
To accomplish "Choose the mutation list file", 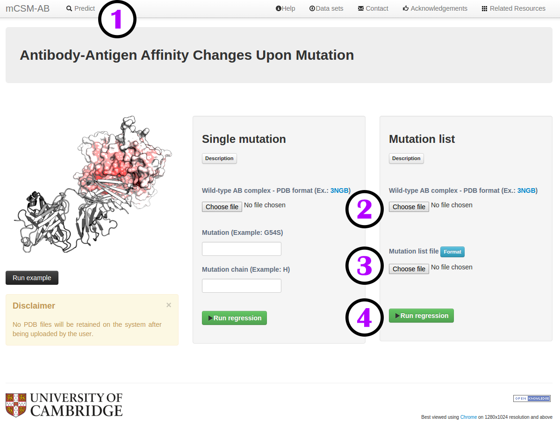I will (x=409, y=269).
